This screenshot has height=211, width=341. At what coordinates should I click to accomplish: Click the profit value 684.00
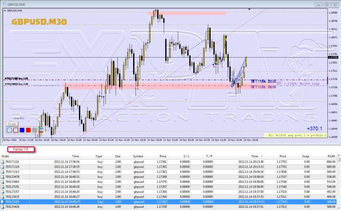point(331,162)
